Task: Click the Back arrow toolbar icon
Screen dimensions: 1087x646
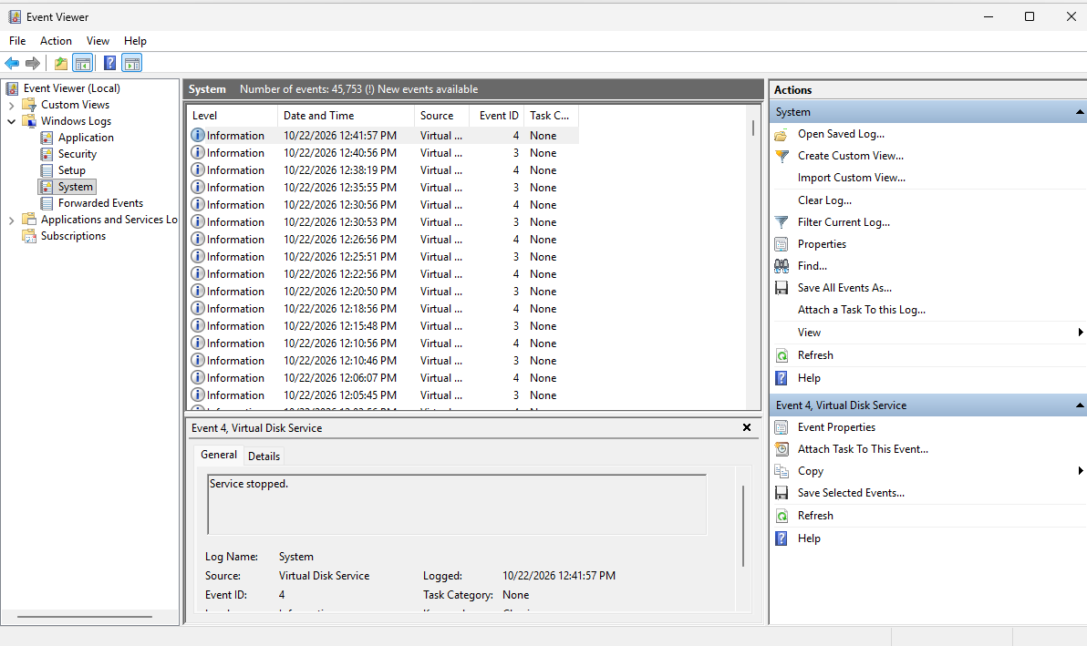Action: pyautogui.click(x=12, y=63)
